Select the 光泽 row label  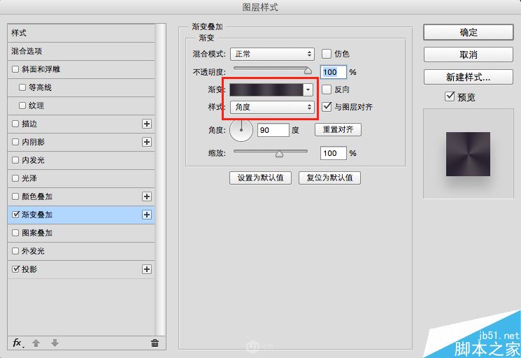click(29, 178)
